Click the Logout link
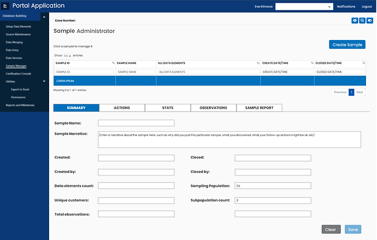This screenshot has width=377, height=240. (367, 7)
